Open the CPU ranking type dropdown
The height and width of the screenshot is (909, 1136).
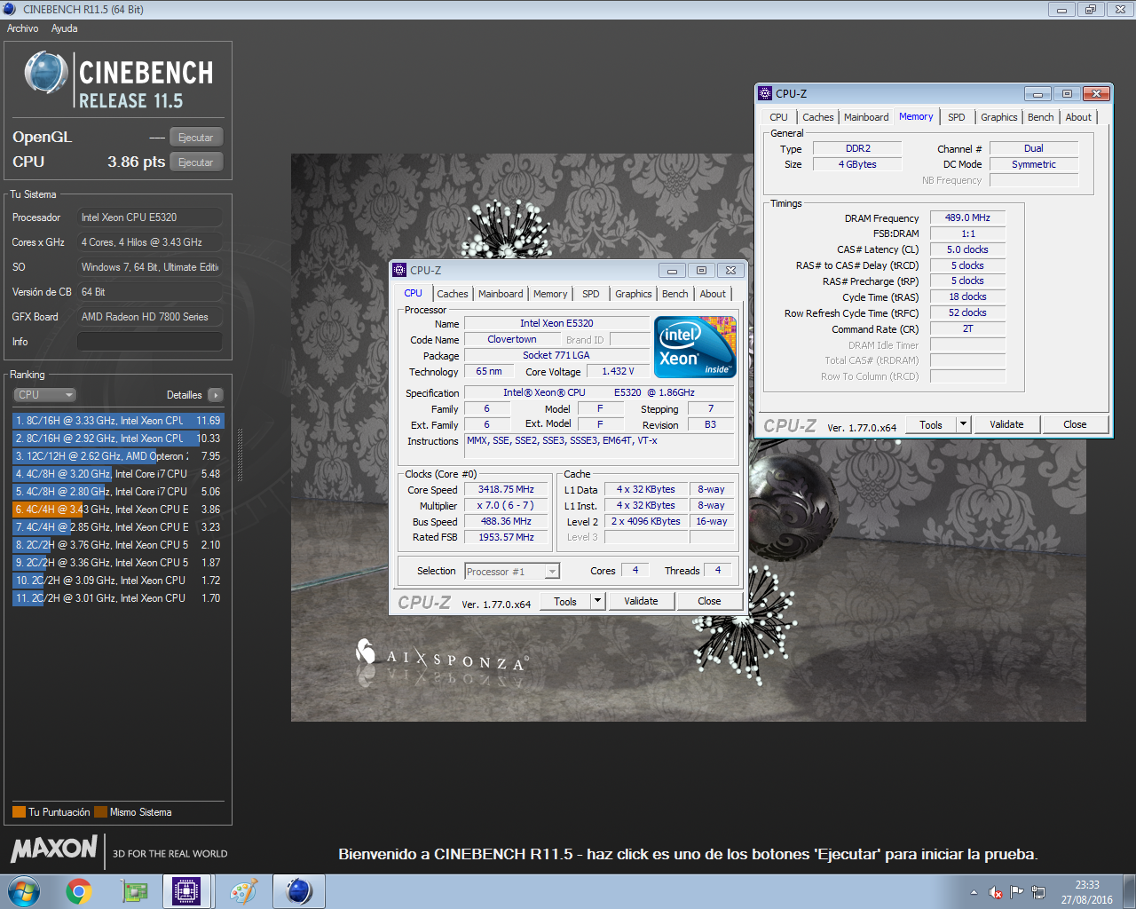coord(44,395)
